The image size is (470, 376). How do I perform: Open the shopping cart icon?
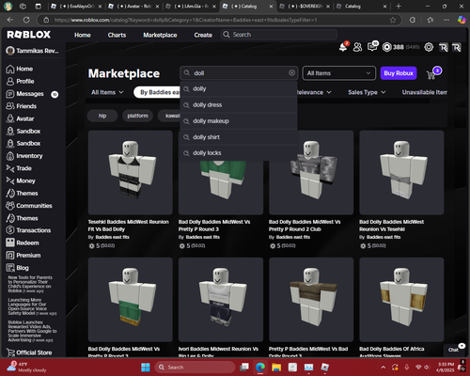pos(431,75)
